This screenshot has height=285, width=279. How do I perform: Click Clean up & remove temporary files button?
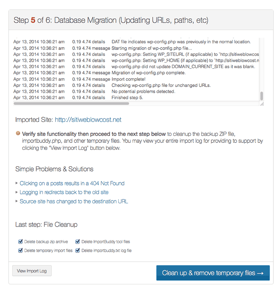click(x=213, y=273)
